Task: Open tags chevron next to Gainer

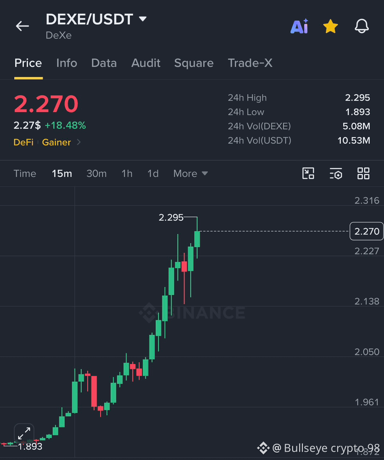Action: (79, 142)
